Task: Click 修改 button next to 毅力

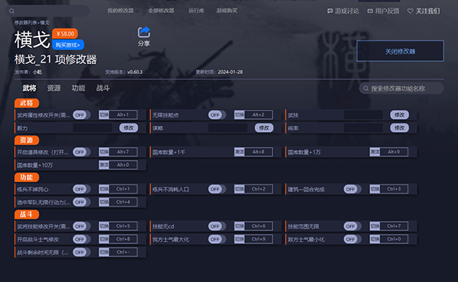Action: (128, 128)
